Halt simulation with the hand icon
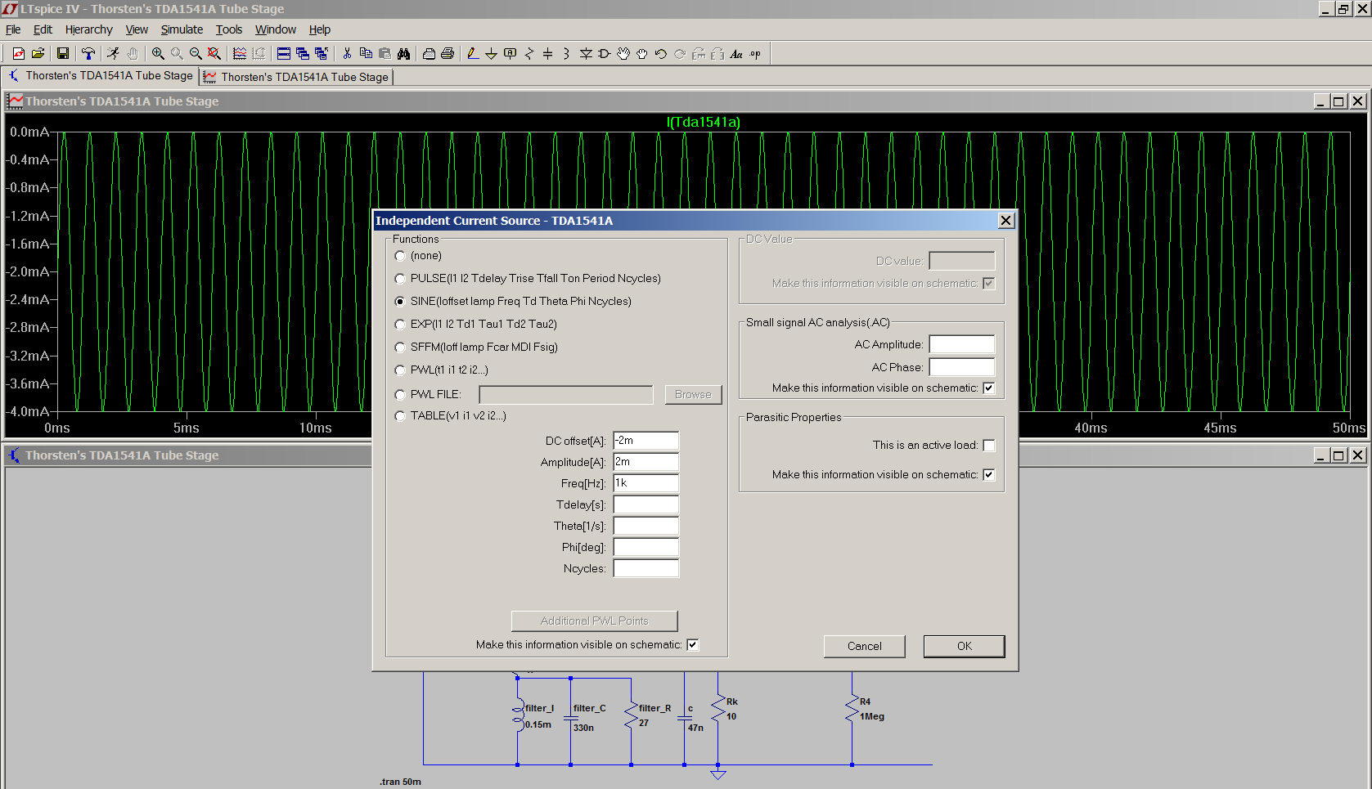This screenshot has height=789, width=1372. (x=133, y=54)
